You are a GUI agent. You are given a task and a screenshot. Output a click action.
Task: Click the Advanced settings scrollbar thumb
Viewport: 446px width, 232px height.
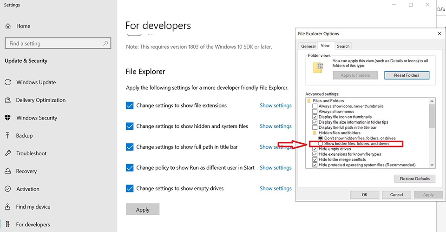point(432,116)
